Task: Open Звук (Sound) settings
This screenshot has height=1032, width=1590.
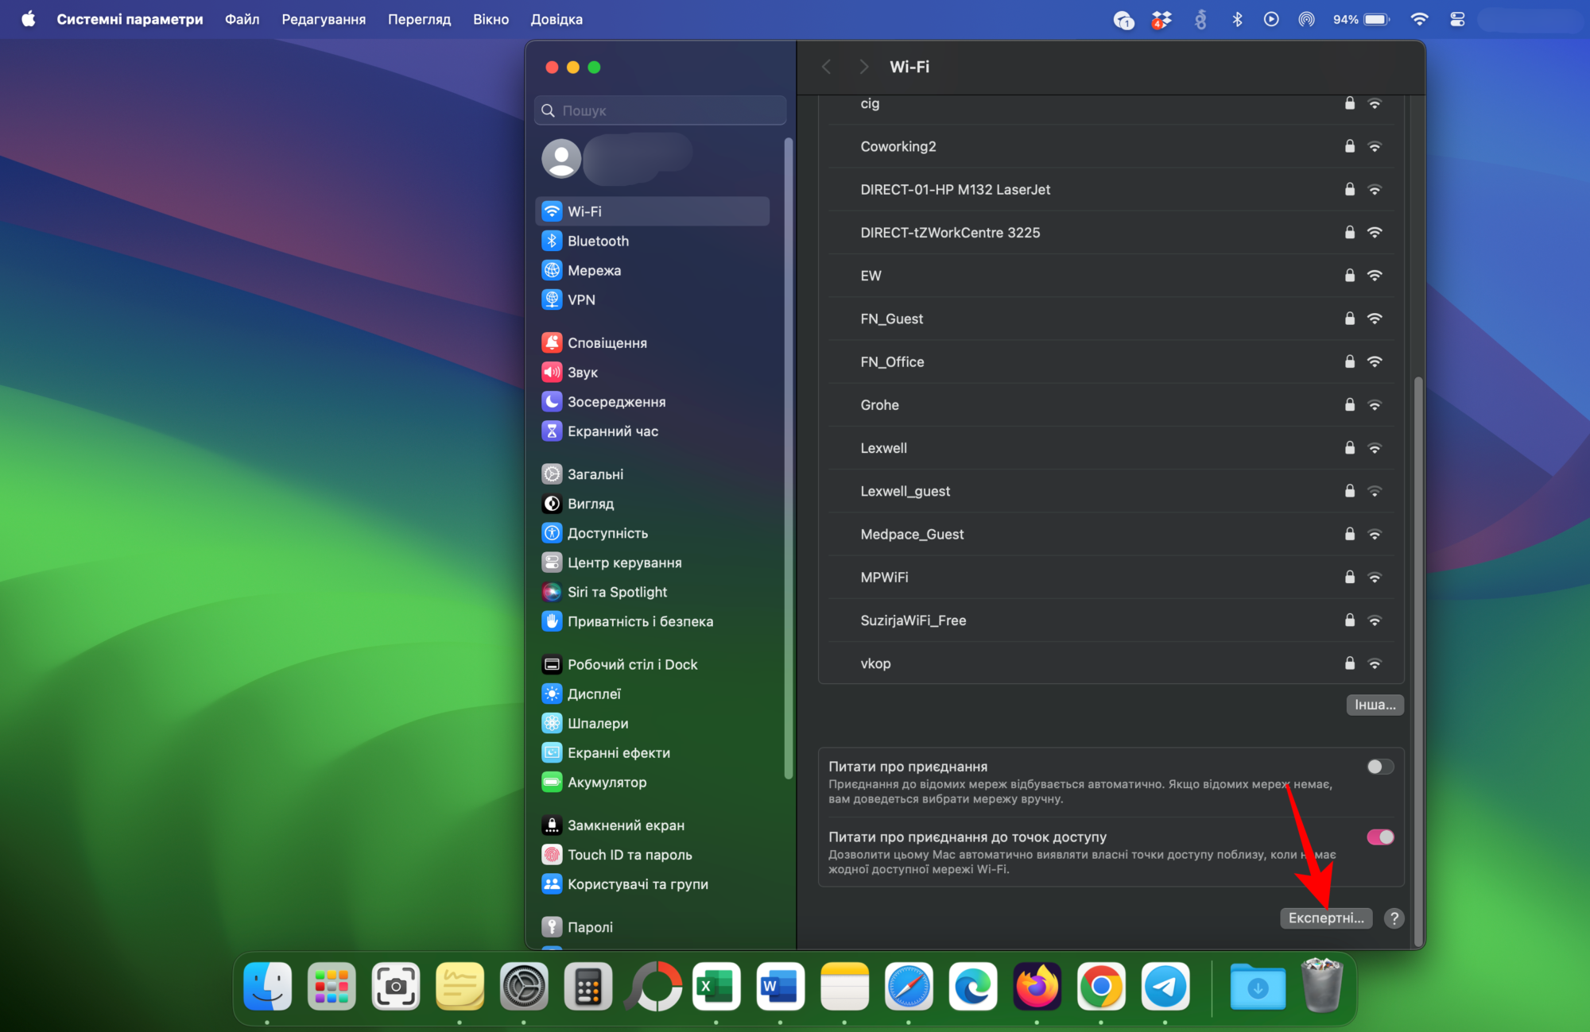Action: point(582,372)
